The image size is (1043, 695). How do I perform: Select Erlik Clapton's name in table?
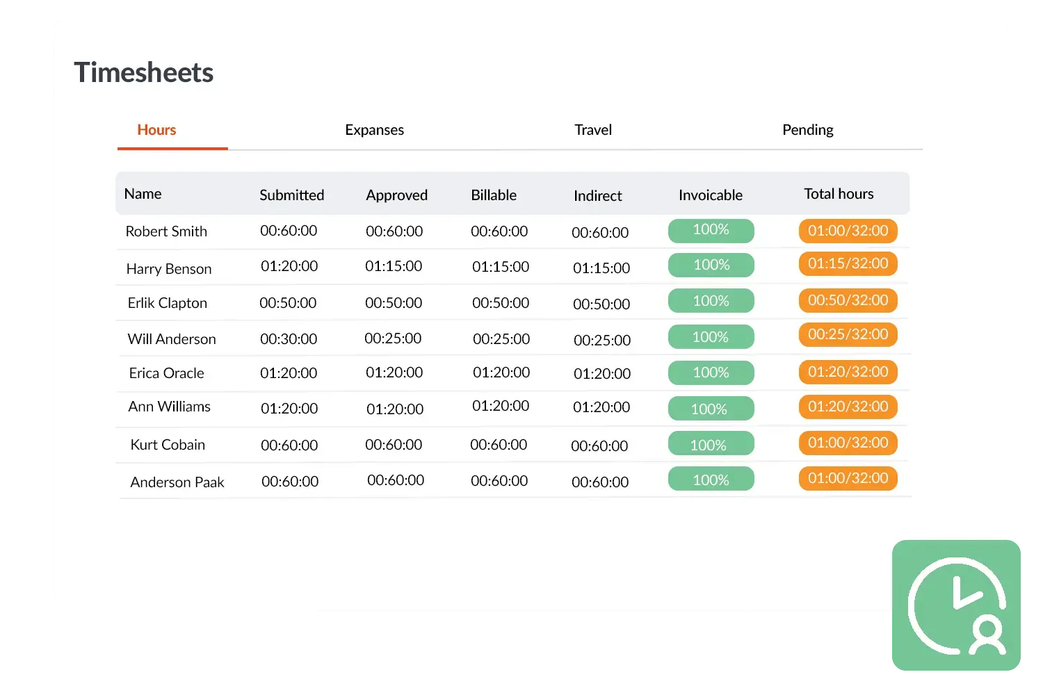tap(168, 303)
